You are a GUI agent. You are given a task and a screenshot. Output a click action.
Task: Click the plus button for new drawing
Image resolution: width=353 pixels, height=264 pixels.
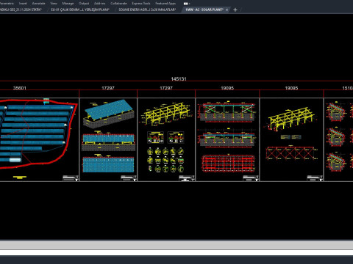[x=235, y=10]
